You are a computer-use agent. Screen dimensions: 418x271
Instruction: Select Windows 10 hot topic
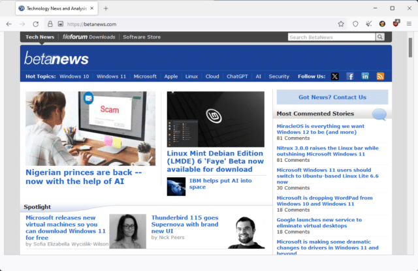74,76
